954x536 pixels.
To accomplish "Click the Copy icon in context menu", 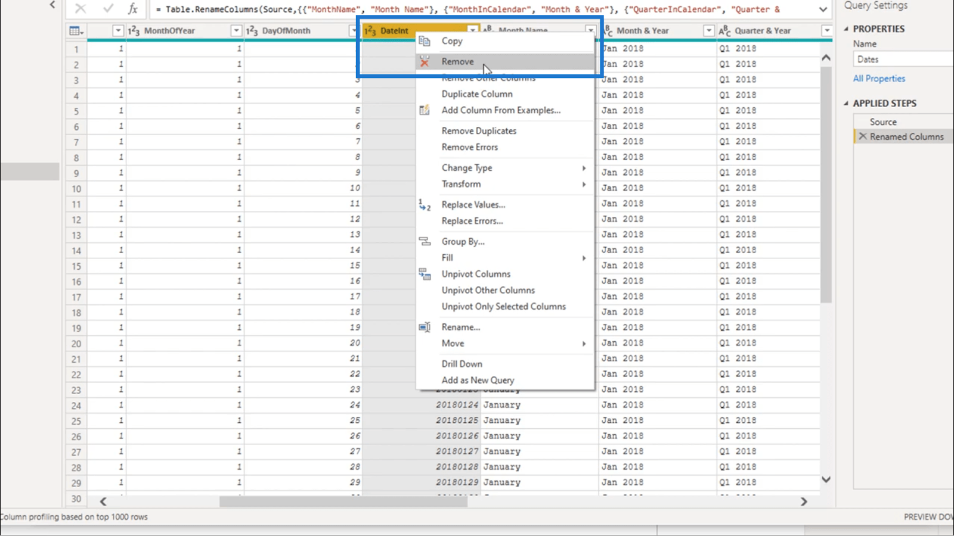I will [425, 41].
